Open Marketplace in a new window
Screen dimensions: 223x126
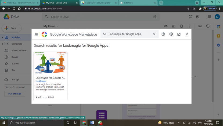point(179,34)
